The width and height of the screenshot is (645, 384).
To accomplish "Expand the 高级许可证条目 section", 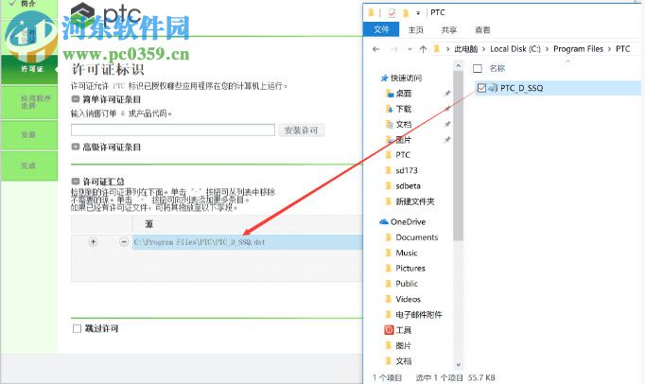I will (x=76, y=147).
